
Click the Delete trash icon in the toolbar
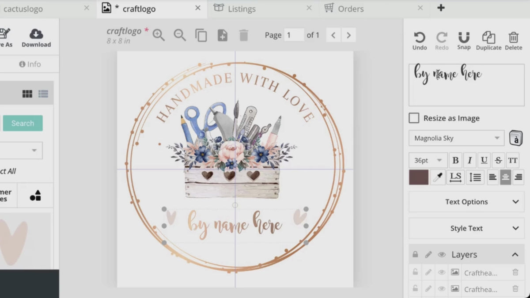tap(513, 40)
